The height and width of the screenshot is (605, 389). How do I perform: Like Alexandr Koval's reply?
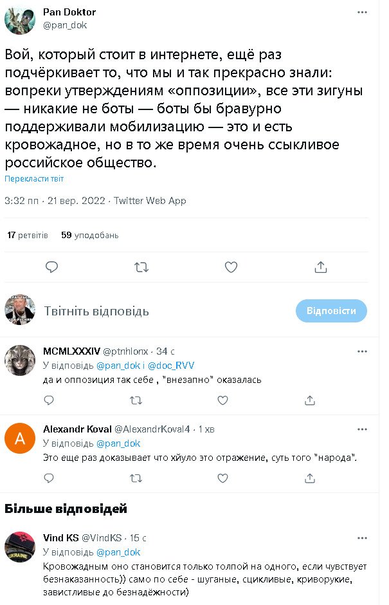tap(222, 478)
